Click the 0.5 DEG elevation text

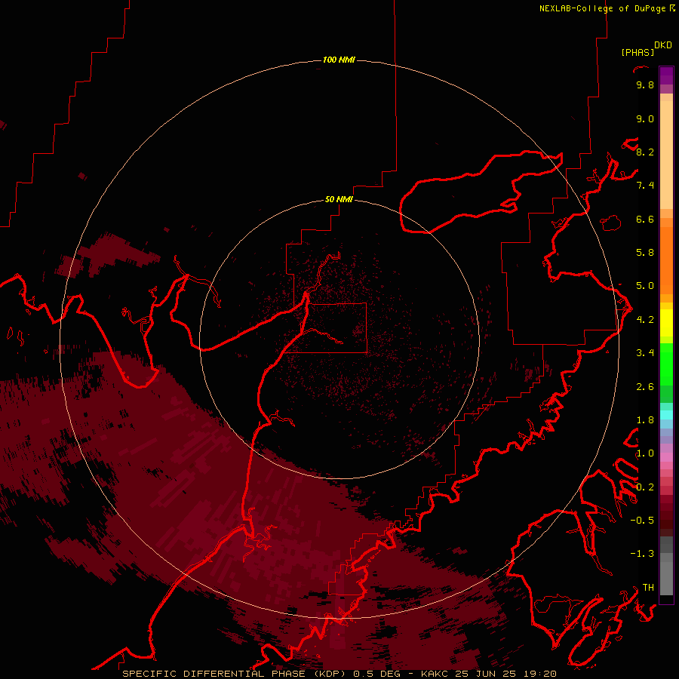pyautogui.click(x=378, y=674)
